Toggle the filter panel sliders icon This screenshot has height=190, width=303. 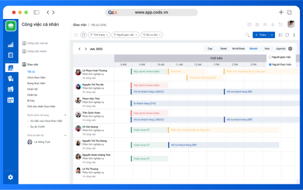click(76, 35)
